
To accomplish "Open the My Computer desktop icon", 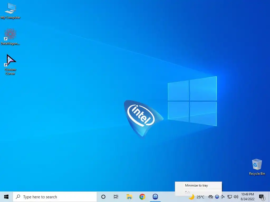I will (x=10, y=11).
